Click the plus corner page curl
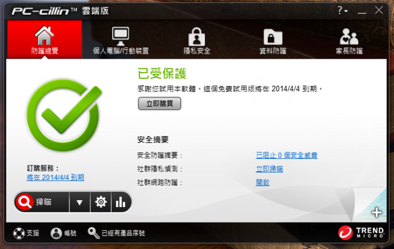The image size is (394, 249). pos(376,212)
